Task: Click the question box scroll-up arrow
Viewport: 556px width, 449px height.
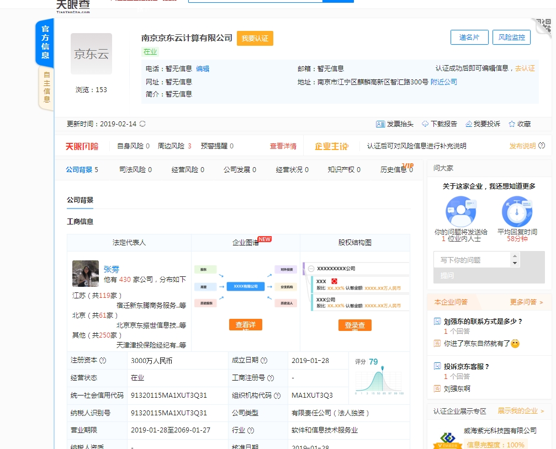Action: click(x=515, y=256)
